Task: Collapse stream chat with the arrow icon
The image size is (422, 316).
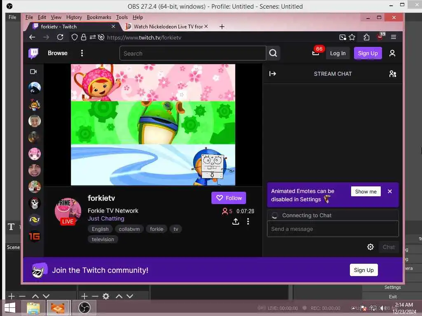Action: [273, 74]
